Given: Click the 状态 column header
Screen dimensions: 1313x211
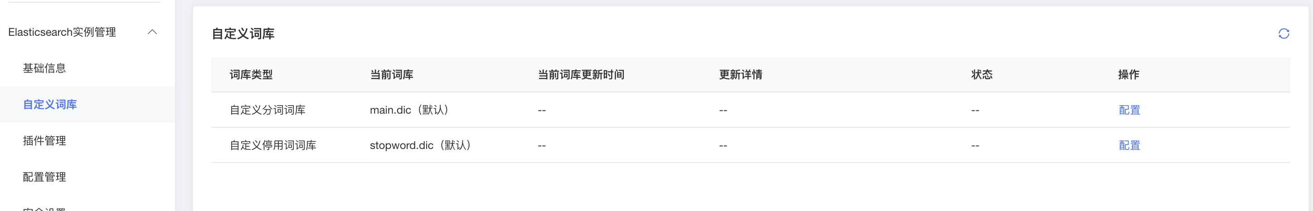Looking at the screenshot, I should [982, 75].
